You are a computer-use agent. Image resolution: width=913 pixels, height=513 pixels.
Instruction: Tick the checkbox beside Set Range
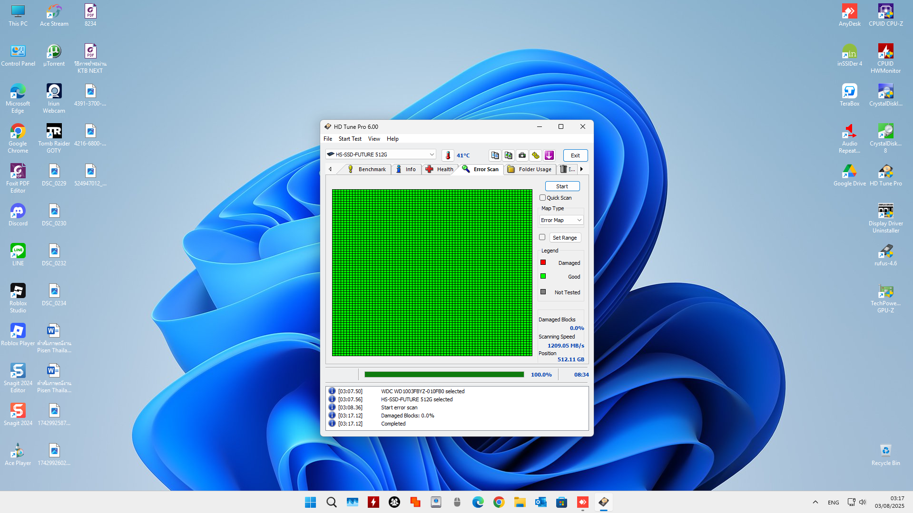542,237
